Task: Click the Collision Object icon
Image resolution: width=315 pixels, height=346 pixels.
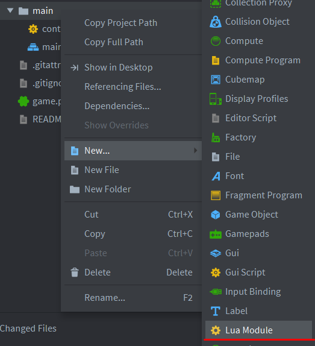Action: [x=216, y=22]
